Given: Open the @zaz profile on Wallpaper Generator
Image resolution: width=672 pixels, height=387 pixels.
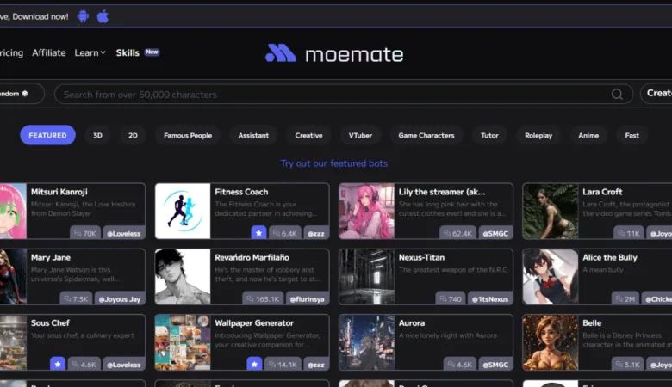Looking at the screenshot, I should coord(316,365).
